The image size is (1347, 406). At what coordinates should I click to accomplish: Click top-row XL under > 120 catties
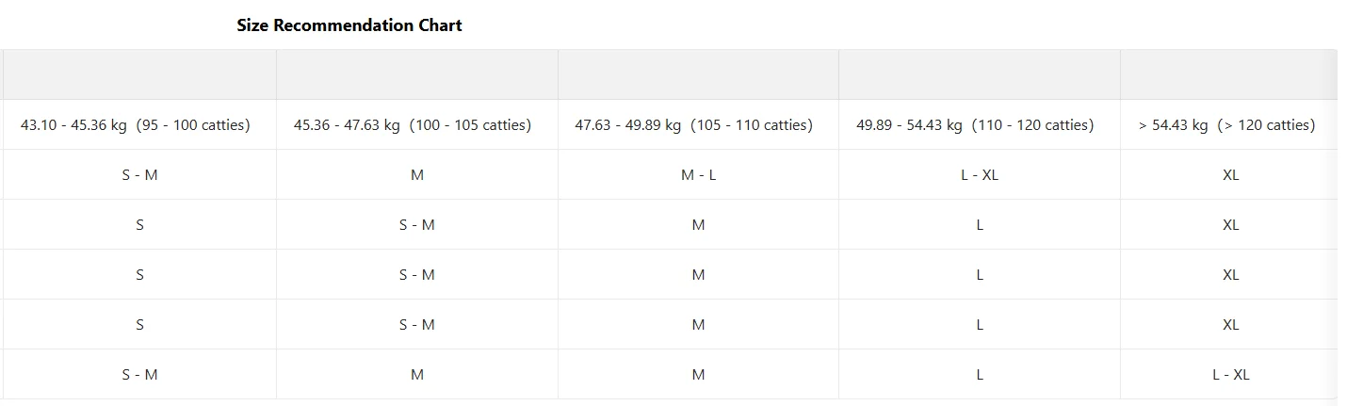1230,175
